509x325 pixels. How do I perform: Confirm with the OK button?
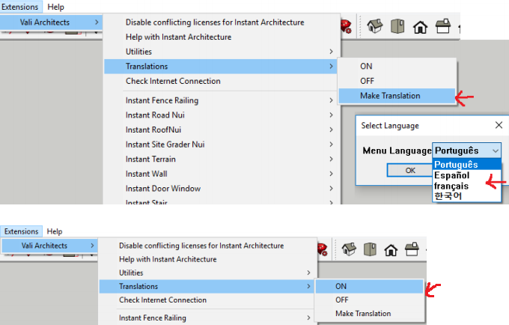tap(410, 171)
